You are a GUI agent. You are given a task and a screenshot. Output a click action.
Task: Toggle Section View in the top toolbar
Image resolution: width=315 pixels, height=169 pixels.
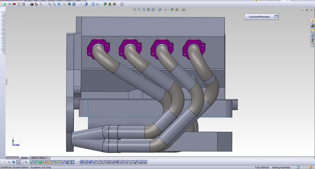(x=69, y=4)
